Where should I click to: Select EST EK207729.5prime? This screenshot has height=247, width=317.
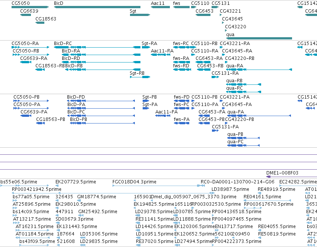57,186
